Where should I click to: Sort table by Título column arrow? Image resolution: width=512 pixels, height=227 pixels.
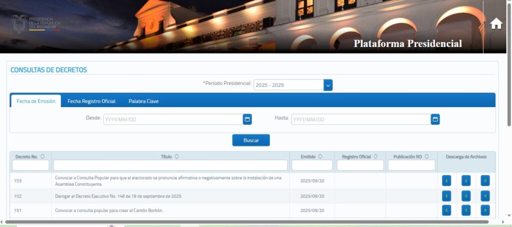coord(176,156)
